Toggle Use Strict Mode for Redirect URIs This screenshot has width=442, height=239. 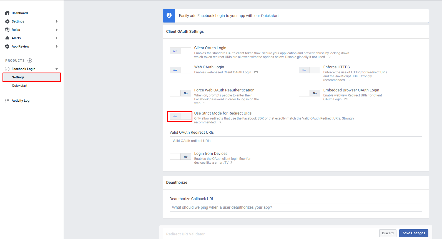180,116
